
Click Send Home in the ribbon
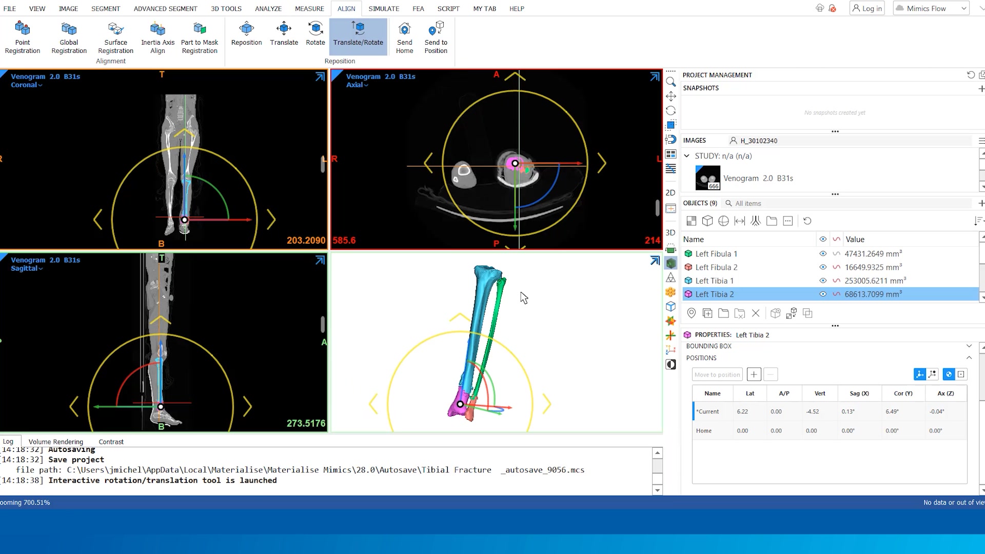(x=404, y=37)
